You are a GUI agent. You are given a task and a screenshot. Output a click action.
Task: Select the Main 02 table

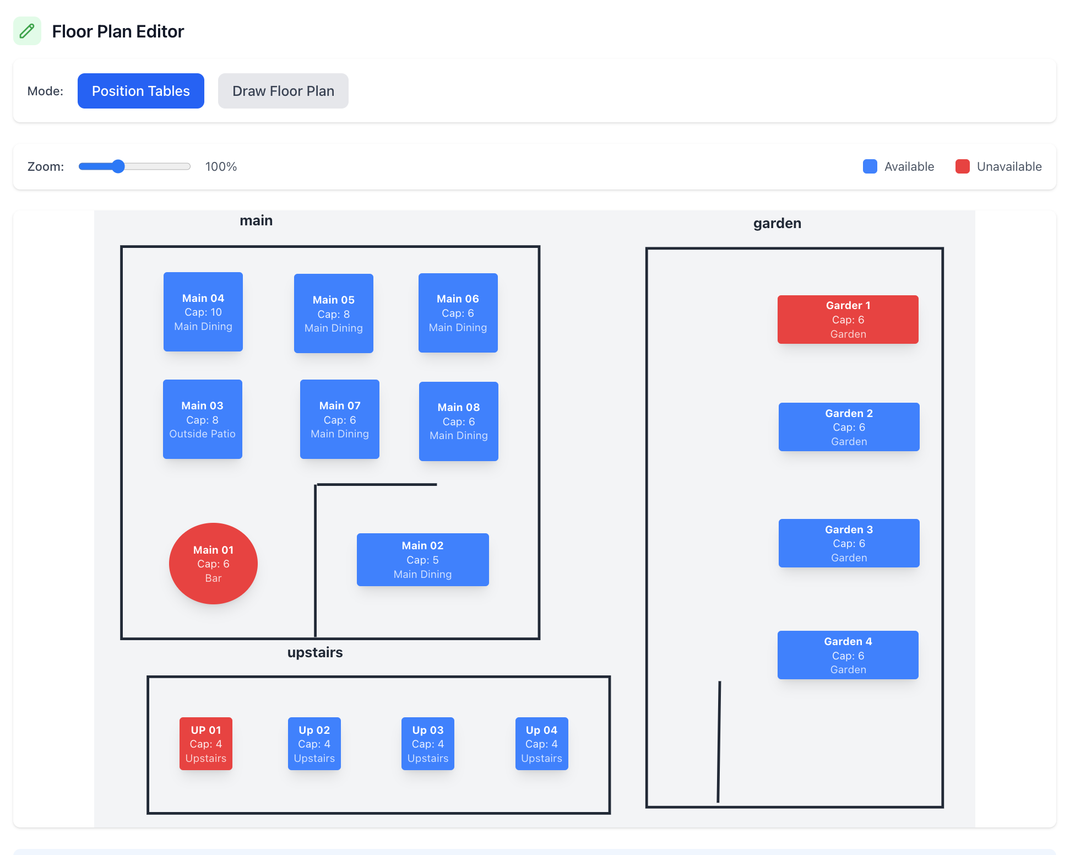coord(422,560)
